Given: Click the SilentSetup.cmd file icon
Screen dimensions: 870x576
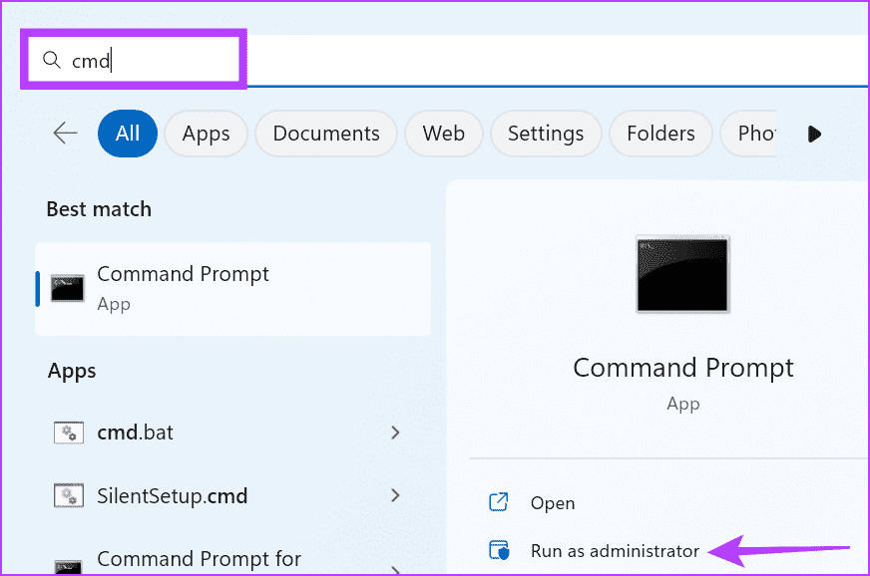Looking at the screenshot, I should (68, 495).
